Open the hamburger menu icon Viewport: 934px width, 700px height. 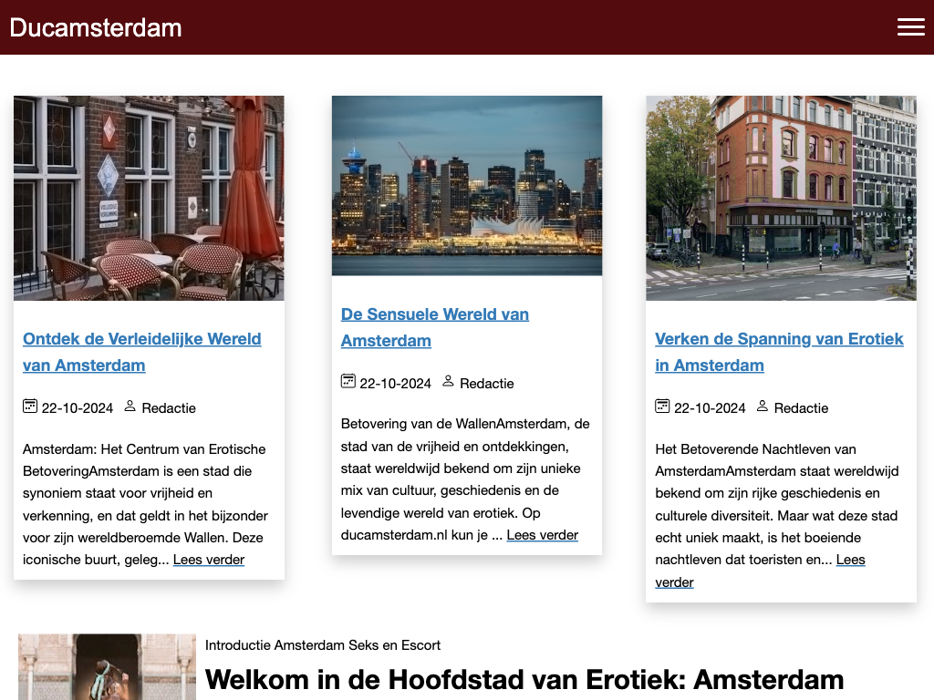[911, 27]
